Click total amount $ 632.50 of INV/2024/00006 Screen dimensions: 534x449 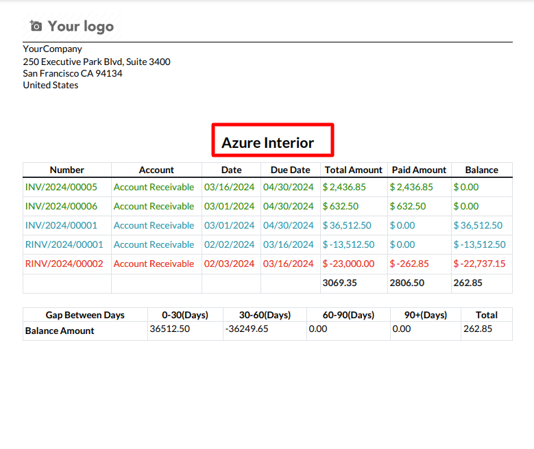coord(341,206)
